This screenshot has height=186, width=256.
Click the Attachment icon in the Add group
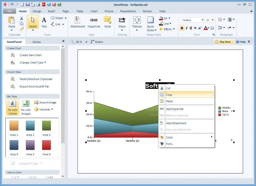(x=77, y=20)
